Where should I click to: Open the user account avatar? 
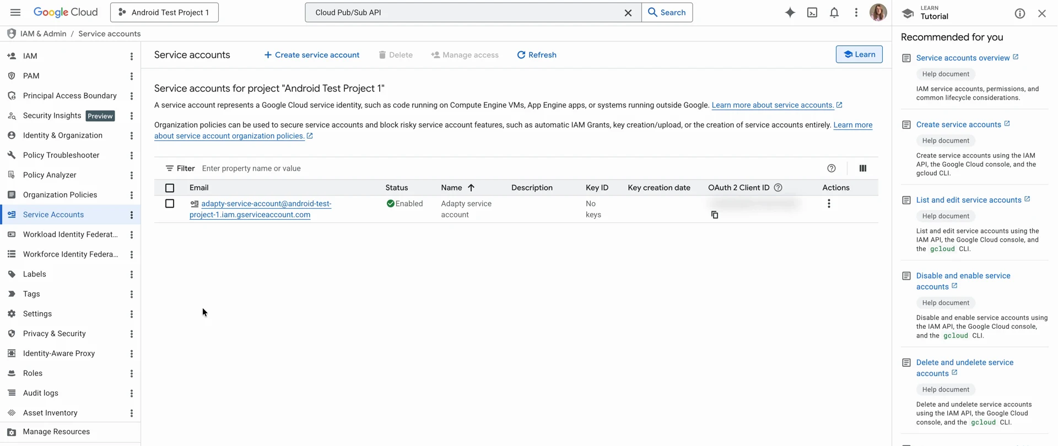[878, 12]
